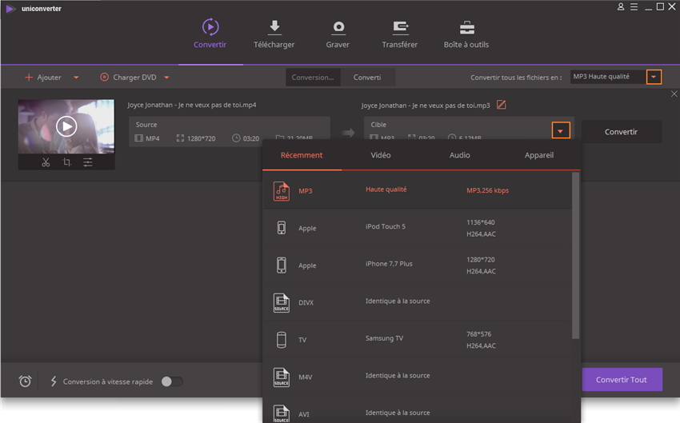
Task: Select the iPhone 7,7 Plus preset
Action: pos(417,265)
